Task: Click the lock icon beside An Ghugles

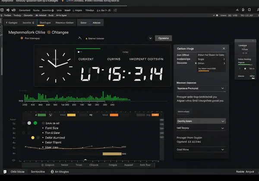Action: pyautogui.click(x=52, y=172)
